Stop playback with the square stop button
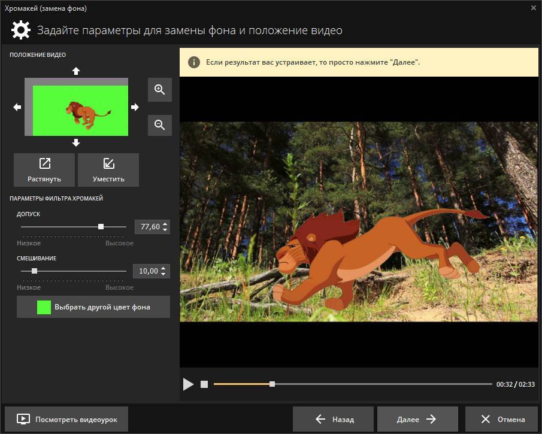This screenshot has width=542, height=434. pos(204,384)
